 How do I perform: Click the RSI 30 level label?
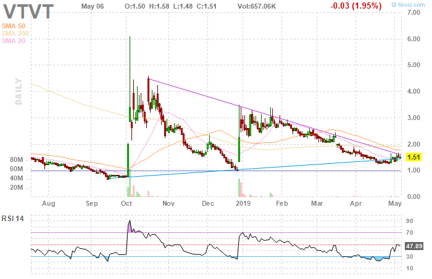(410, 256)
